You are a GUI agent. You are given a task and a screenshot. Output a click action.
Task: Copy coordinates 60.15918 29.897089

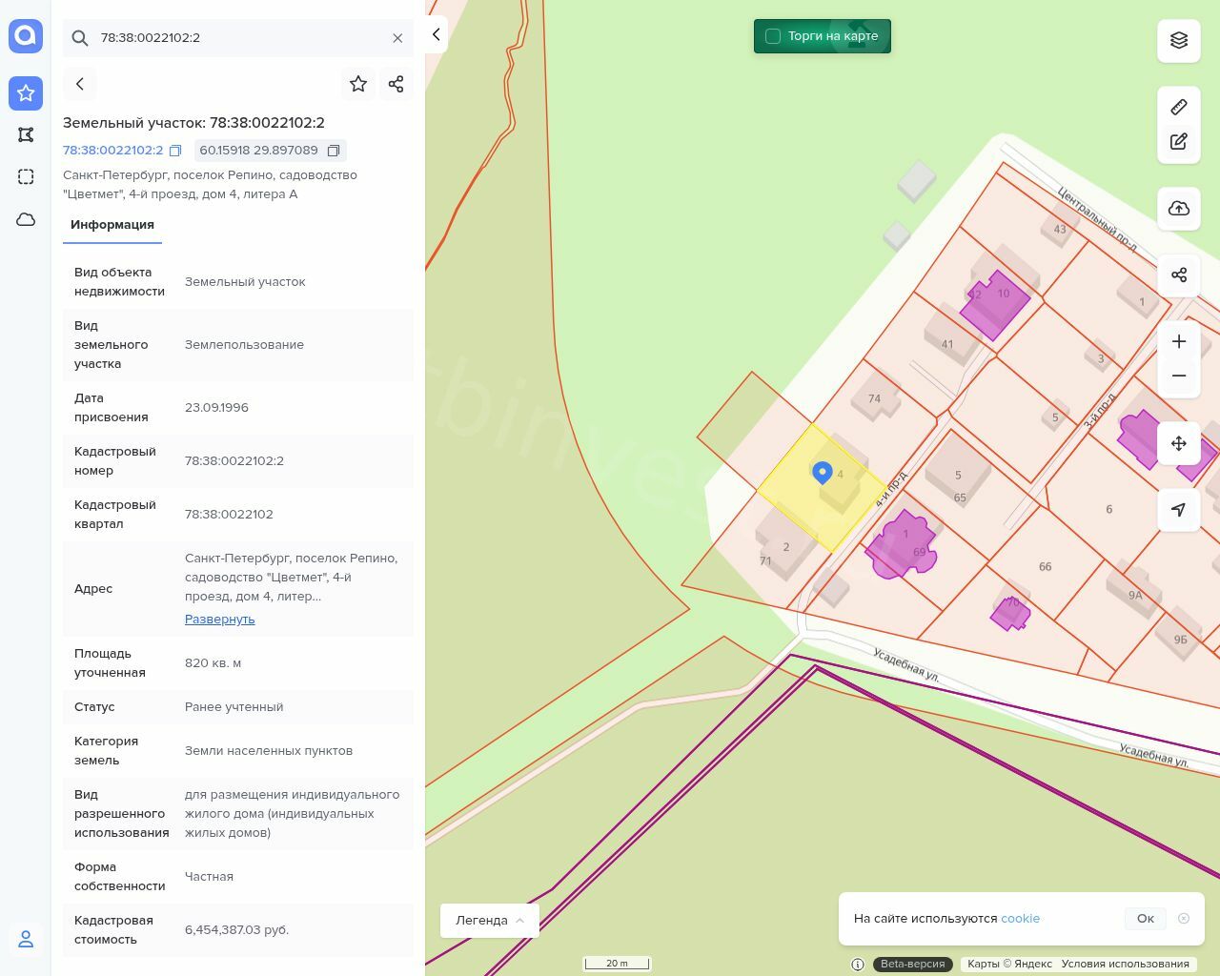[334, 151]
